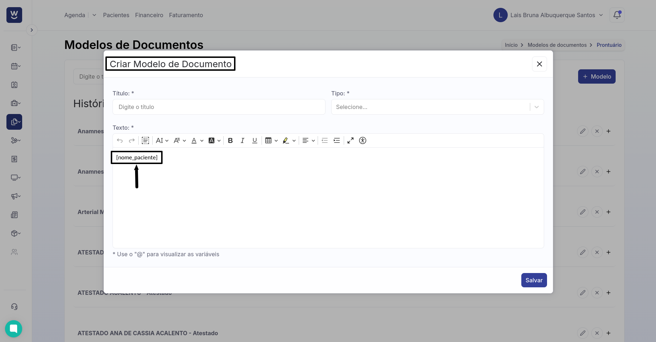Image resolution: width=656 pixels, height=342 pixels.
Task: Click the Início breadcrumb link
Action: 511,45
